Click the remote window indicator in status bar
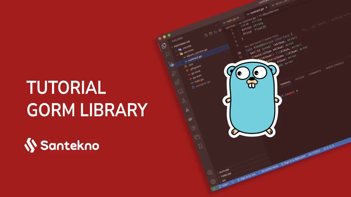351x197 pixels. (x=214, y=189)
